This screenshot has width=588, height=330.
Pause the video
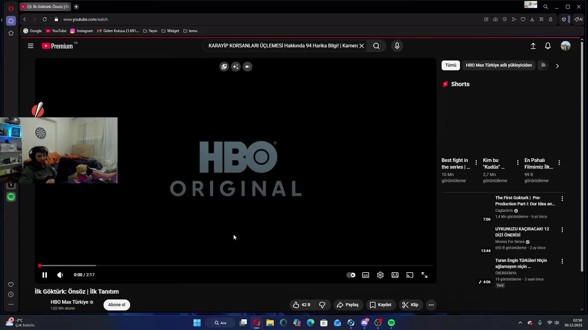coord(45,275)
